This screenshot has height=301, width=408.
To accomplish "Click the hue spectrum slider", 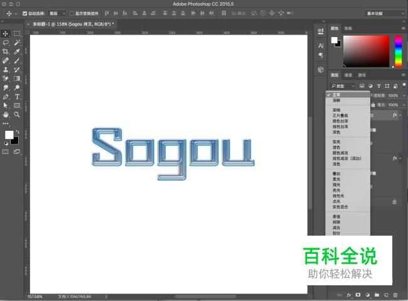I will 399,52.
